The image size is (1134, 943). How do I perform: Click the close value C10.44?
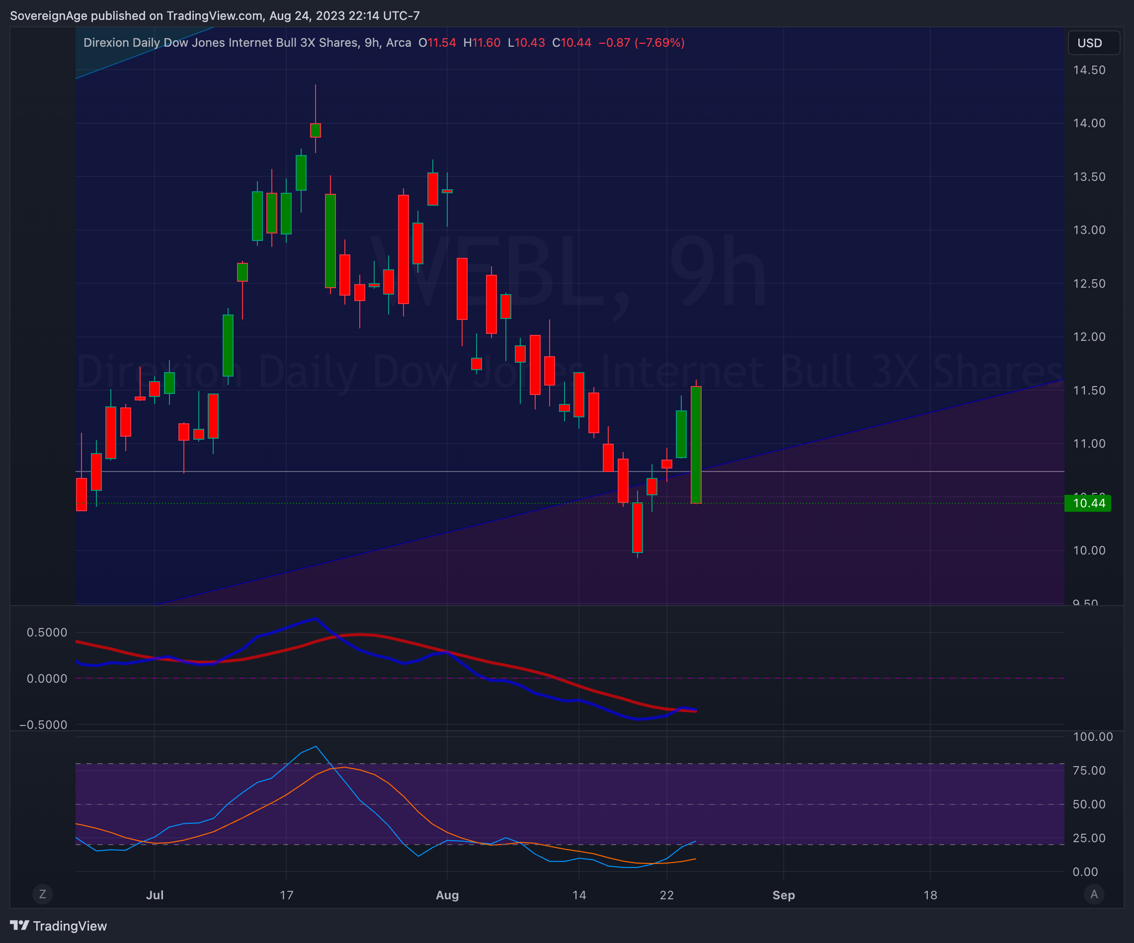coord(571,43)
